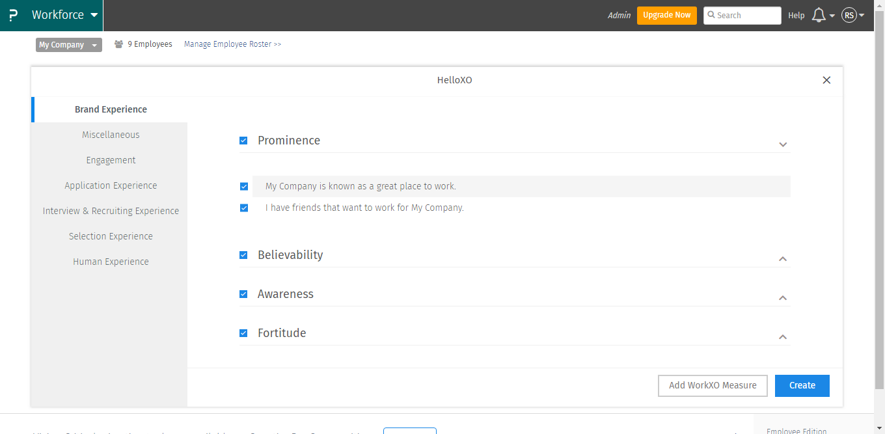The width and height of the screenshot is (885, 434).
Task: Click the P logo icon in header
Action: (x=13, y=15)
